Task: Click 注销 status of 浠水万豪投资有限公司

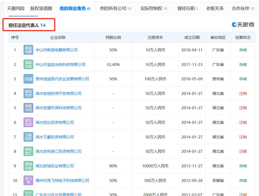Action: 243,137
